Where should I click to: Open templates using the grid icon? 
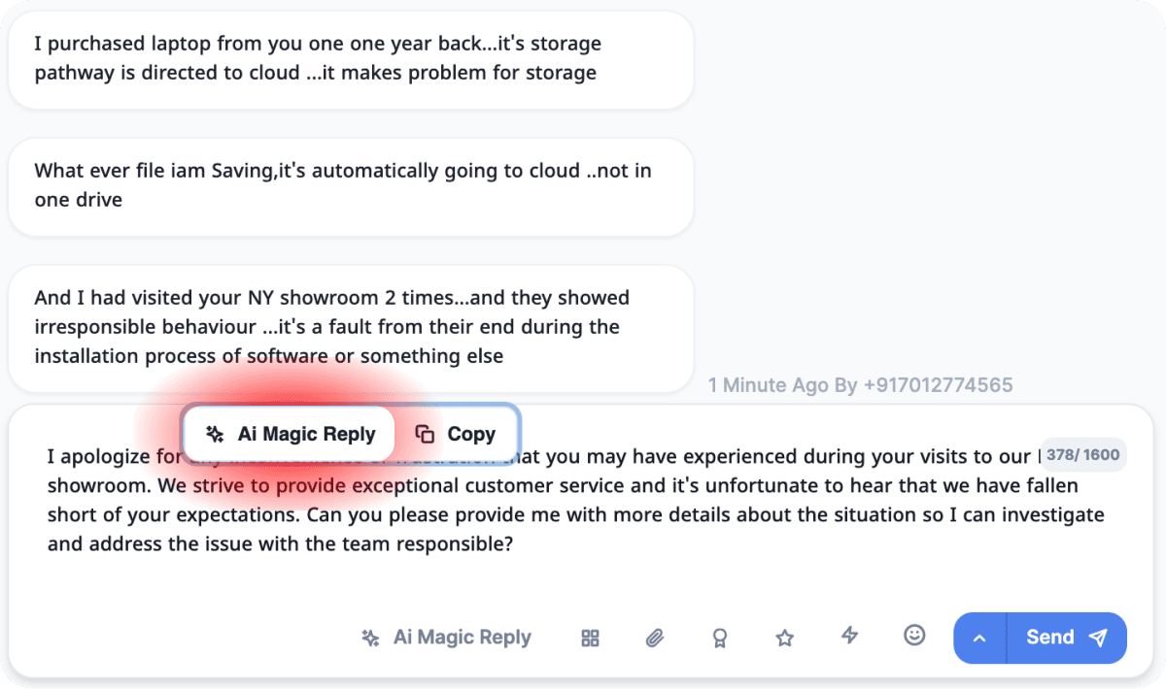590,638
